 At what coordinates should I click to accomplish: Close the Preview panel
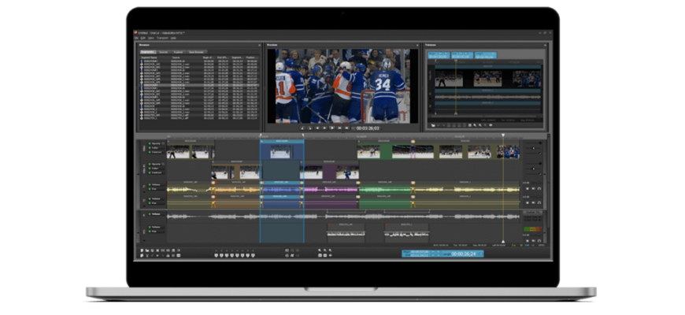(417, 45)
